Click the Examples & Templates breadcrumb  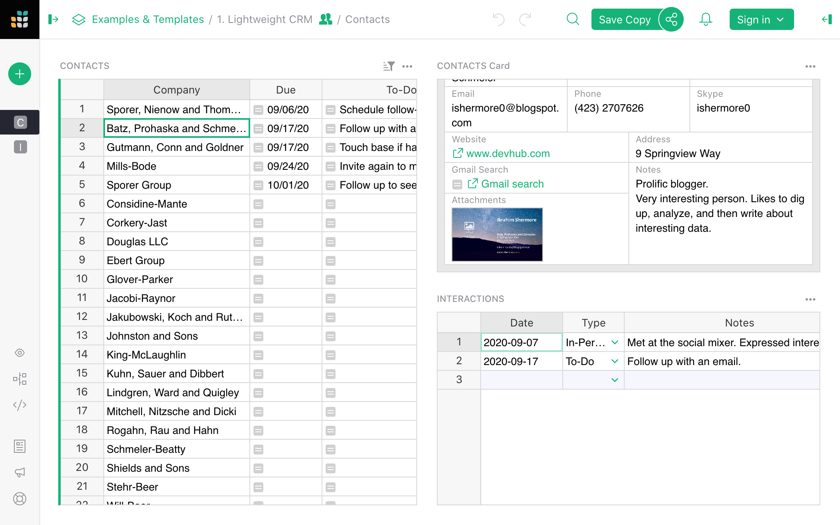pyautogui.click(x=148, y=19)
